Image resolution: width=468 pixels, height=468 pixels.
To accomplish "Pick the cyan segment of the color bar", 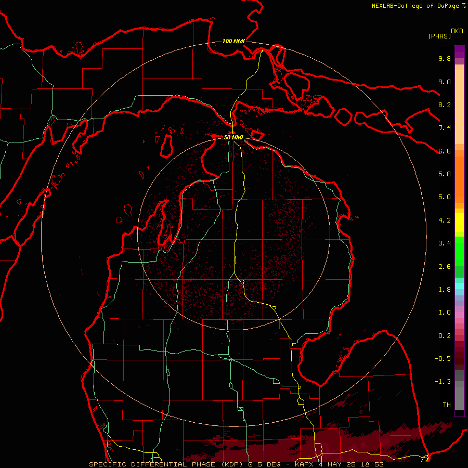I will point(459,286).
